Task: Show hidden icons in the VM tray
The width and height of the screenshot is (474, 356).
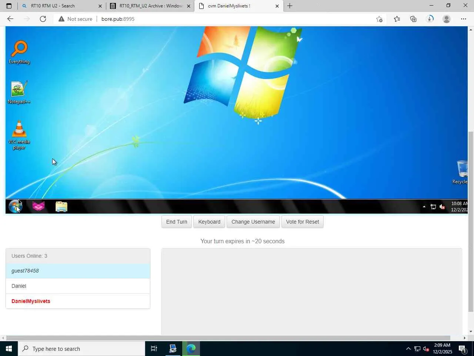Action: [424, 207]
